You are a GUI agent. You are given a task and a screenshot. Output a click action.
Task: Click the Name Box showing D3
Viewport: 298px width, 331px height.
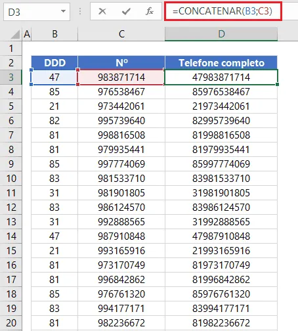pos(37,12)
